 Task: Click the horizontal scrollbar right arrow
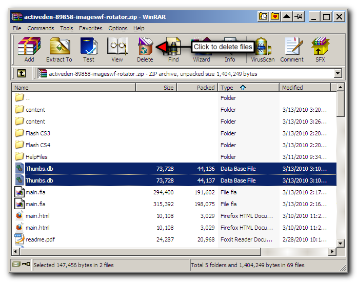[x=332, y=252]
